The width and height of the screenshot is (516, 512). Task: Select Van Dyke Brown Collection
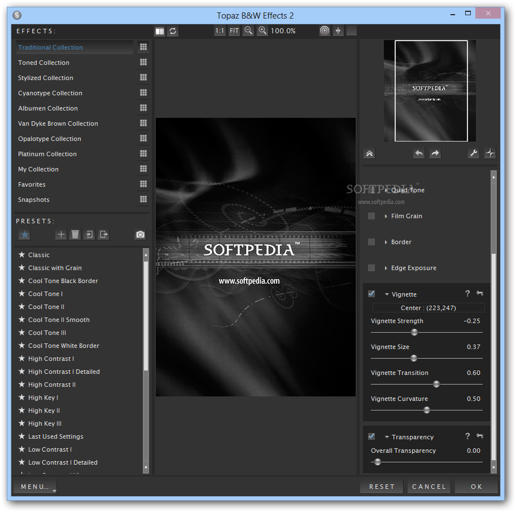point(58,123)
